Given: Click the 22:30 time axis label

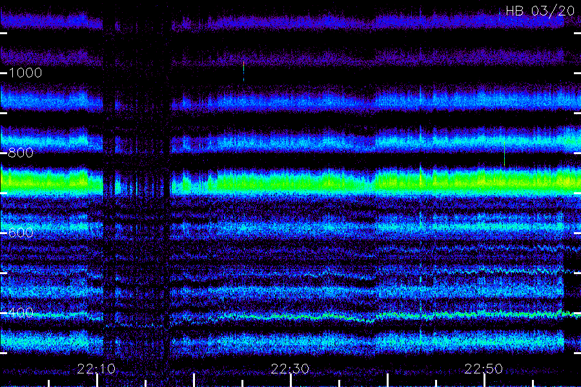Looking at the screenshot, I should (x=290, y=368).
